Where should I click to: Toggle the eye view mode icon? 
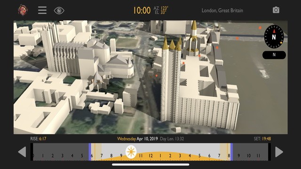pyautogui.click(x=59, y=10)
